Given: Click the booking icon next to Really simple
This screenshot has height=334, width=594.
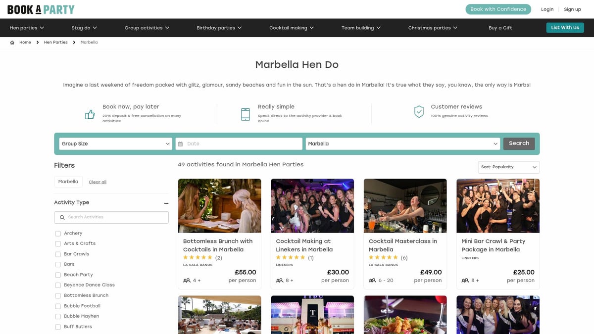Looking at the screenshot, I should point(245,113).
